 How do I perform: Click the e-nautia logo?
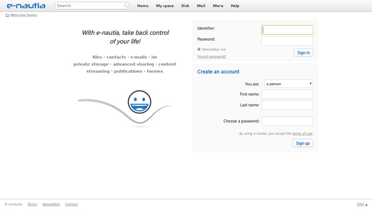tap(26, 5)
